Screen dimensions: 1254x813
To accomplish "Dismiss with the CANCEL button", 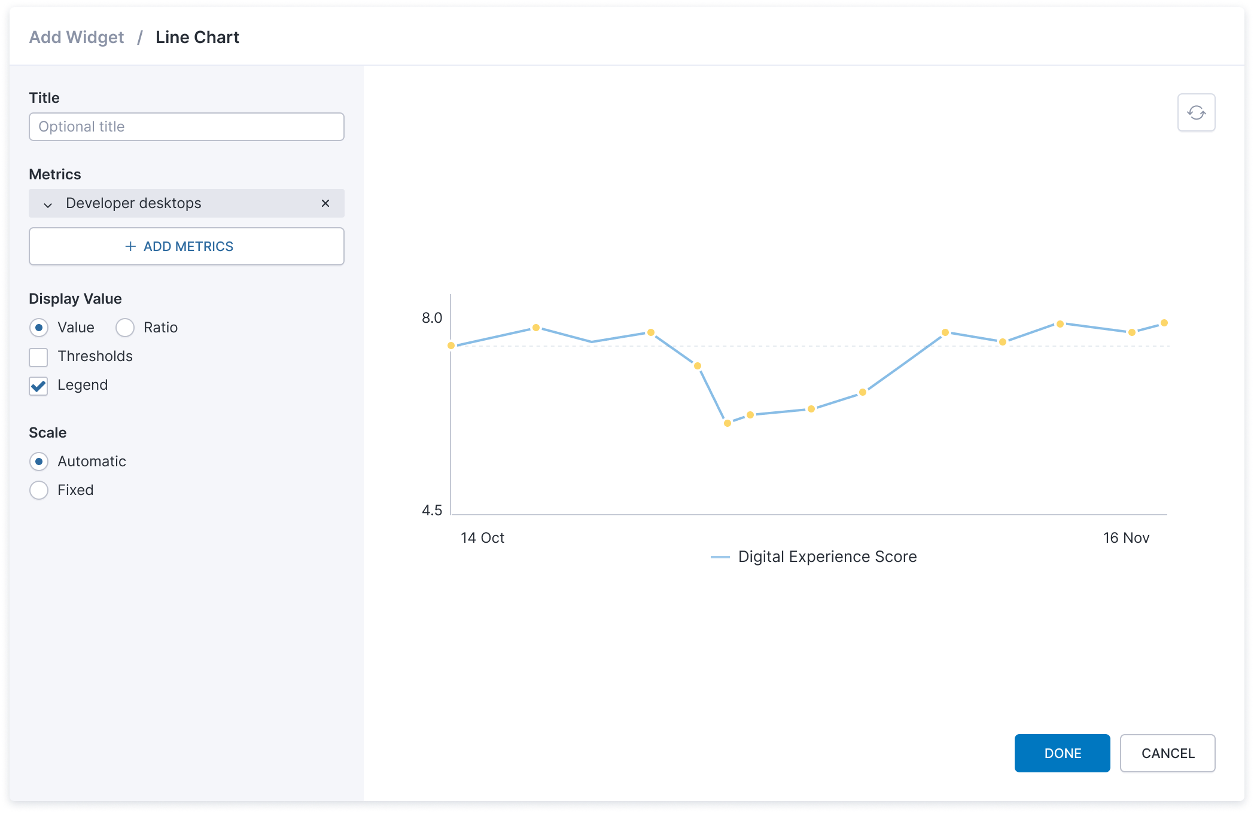I will coord(1167,753).
